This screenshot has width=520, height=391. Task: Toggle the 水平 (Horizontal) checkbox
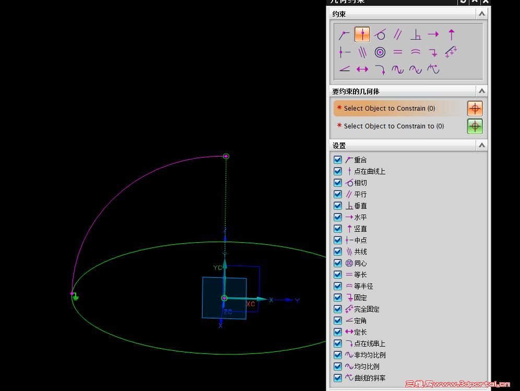pyautogui.click(x=338, y=217)
